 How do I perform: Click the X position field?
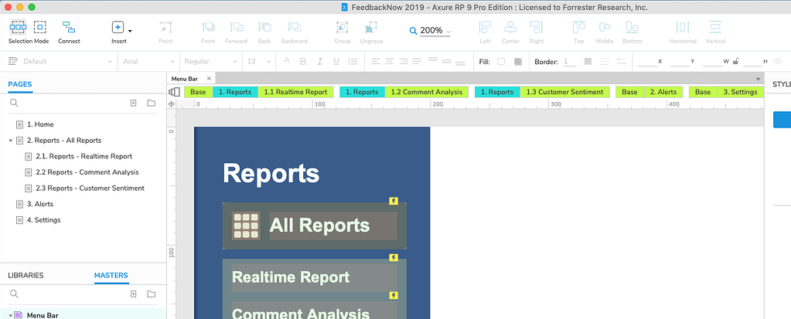[648, 62]
